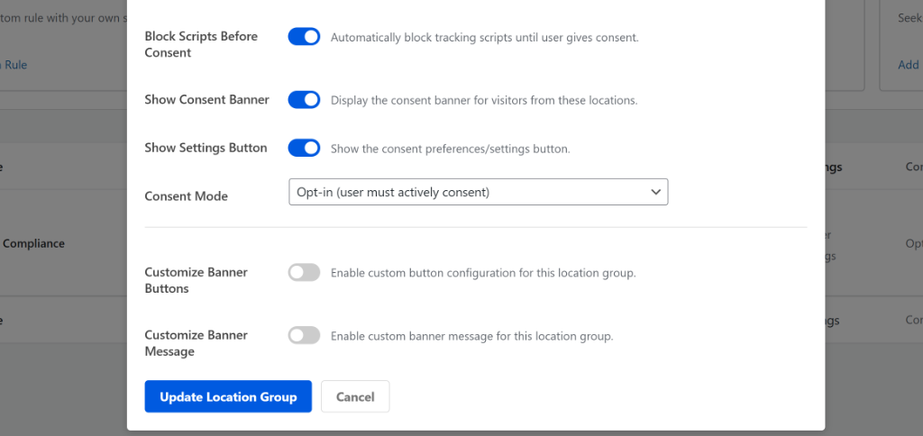Click the "Enable custom button configuration" description
923x436 pixels.
pos(483,272)
